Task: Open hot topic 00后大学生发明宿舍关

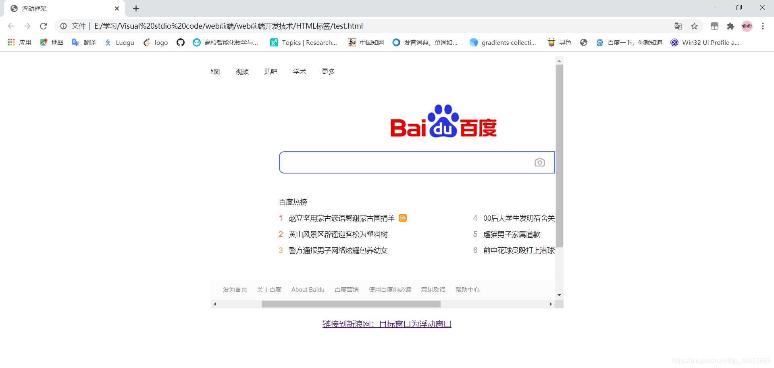Action: 519,218
